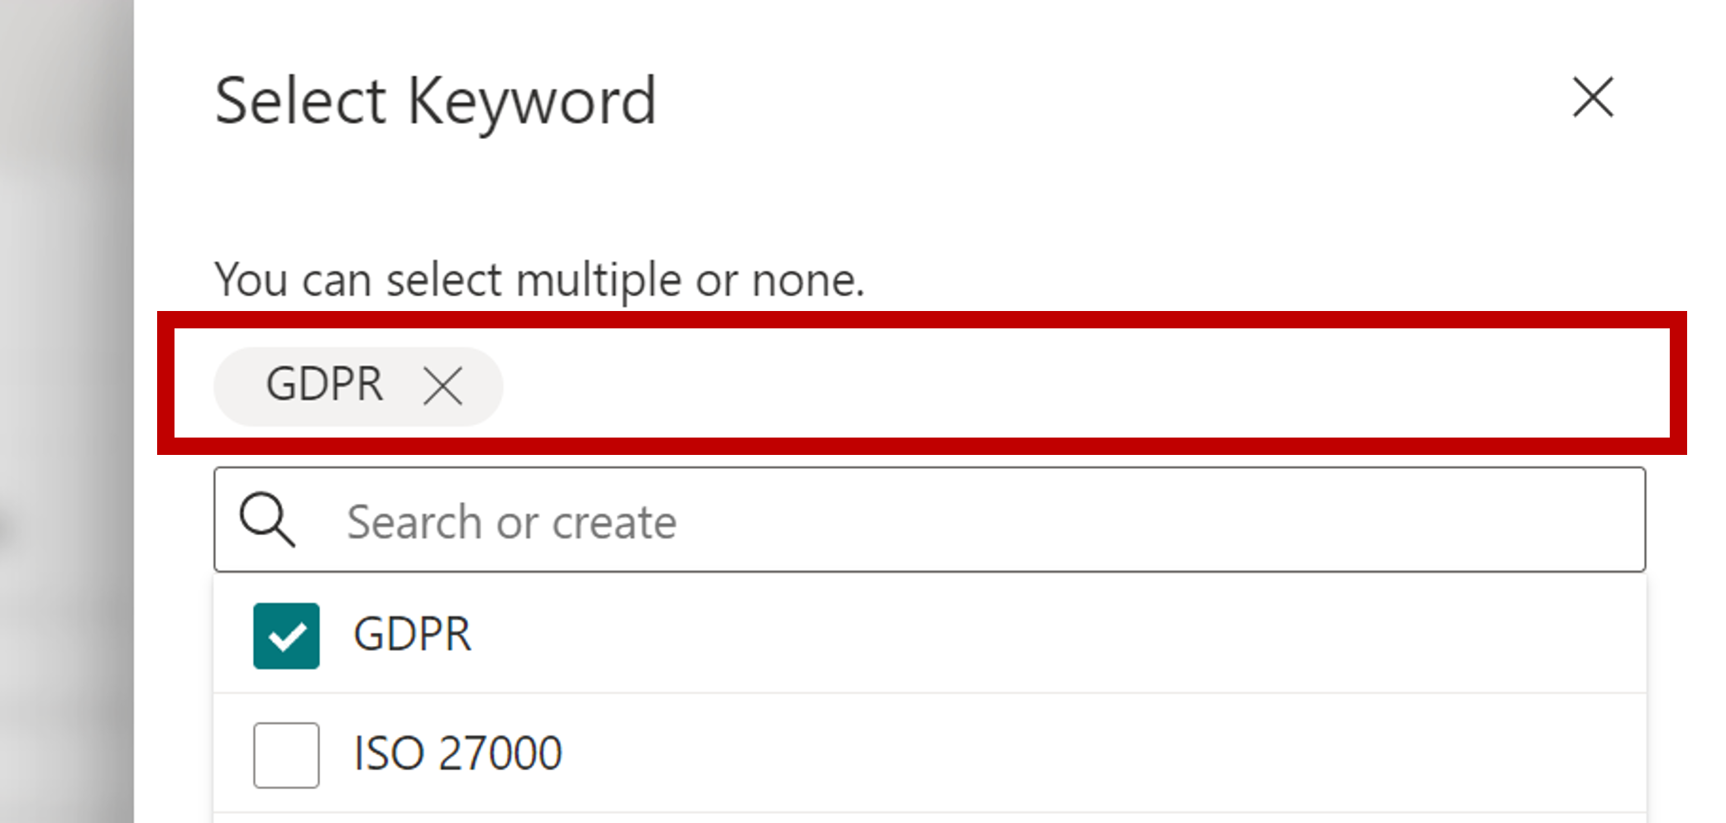Screen dimensions: 1726x823
Task: Select the ISO 27000 label in the list
Action: 457,754
